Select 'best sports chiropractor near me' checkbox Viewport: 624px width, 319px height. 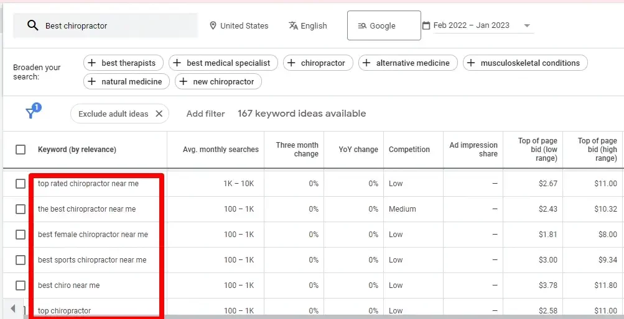pos(21,260)
